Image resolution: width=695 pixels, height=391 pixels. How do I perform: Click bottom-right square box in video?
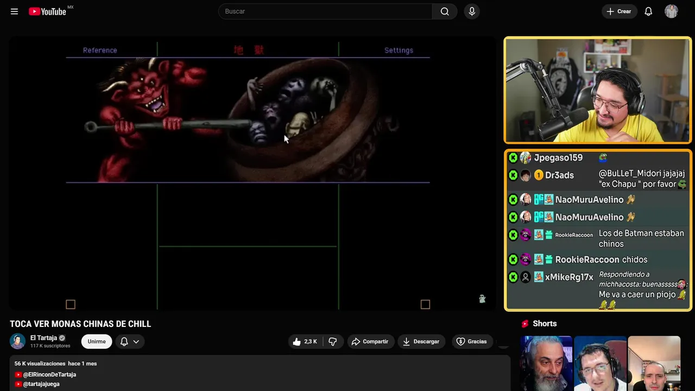tap(425, 305)
